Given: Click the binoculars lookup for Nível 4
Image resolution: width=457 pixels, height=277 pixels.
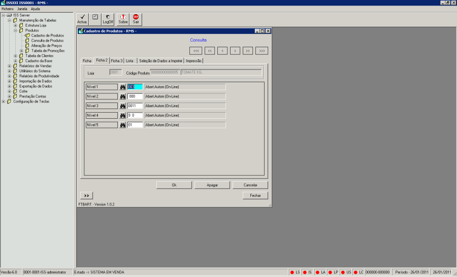Looking at the screenshot, I should click(123, 116).
